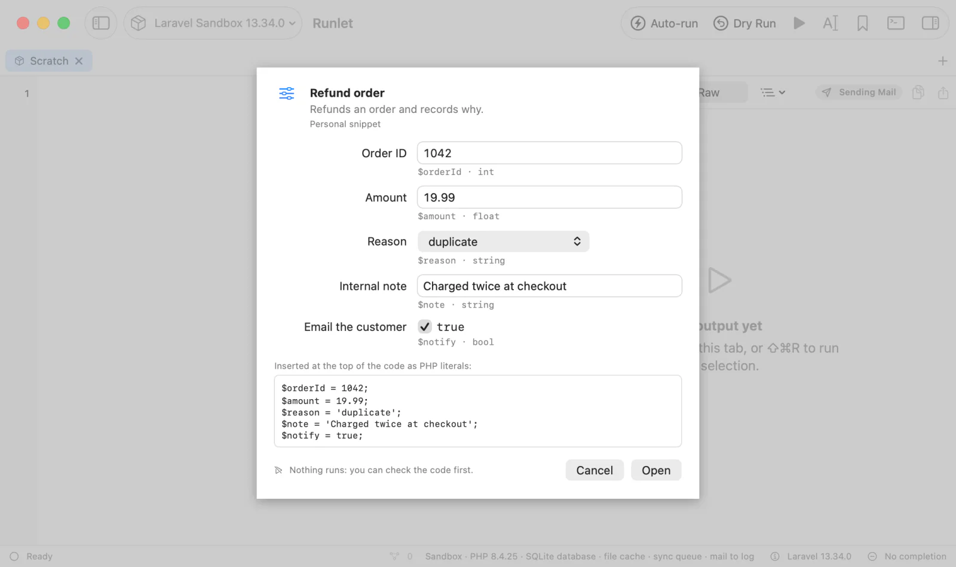
Task: Click the sandbox environment status text
Action: point(589,556)
